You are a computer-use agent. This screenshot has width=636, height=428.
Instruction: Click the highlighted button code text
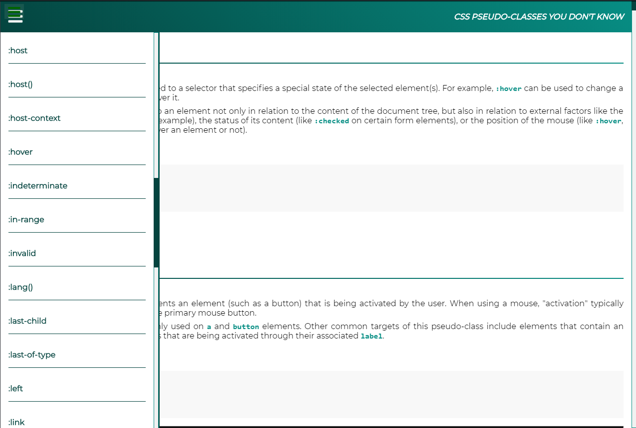point(247,327)
